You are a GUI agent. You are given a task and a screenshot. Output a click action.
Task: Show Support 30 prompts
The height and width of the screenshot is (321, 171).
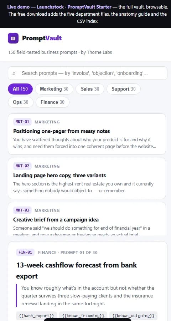[x=124, y=89]
